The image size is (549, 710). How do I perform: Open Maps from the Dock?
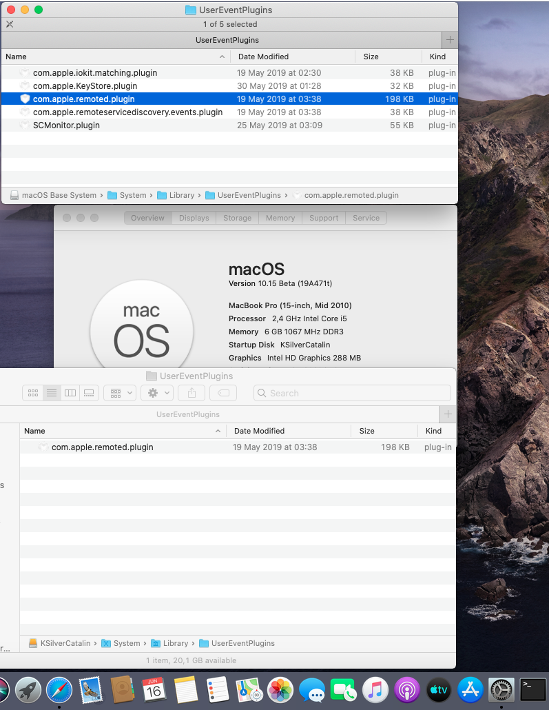[x=249, y=690]
